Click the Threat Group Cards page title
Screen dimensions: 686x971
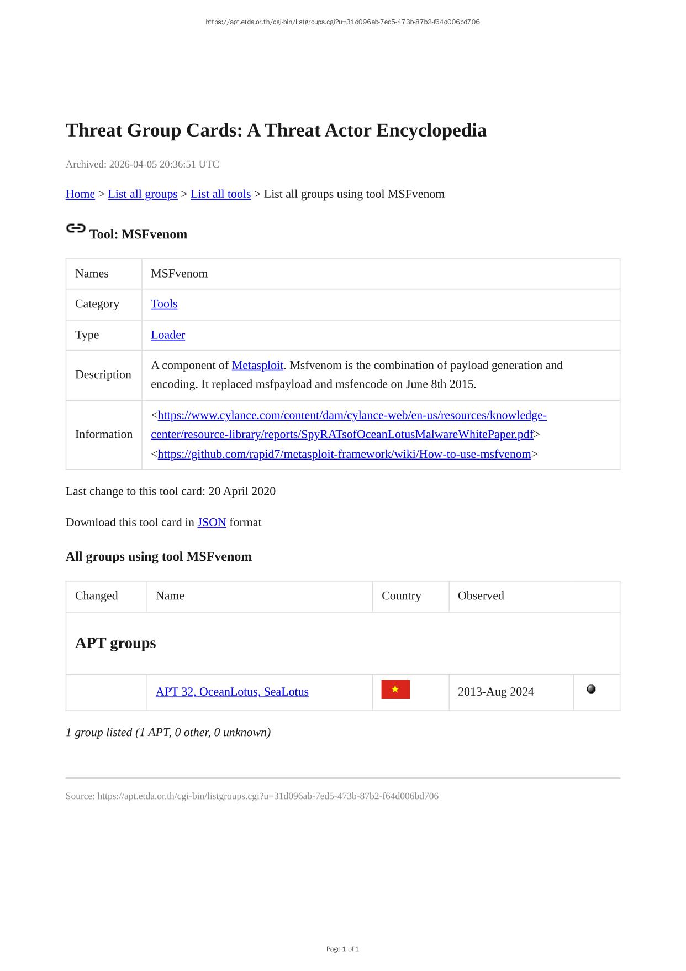pyautogui.click(x=276, y=130)
